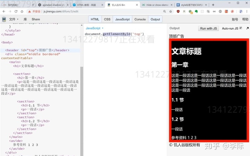Screen dimensions: 250x156
Task: Open the music note profile avatar
Action: (241, 11)
